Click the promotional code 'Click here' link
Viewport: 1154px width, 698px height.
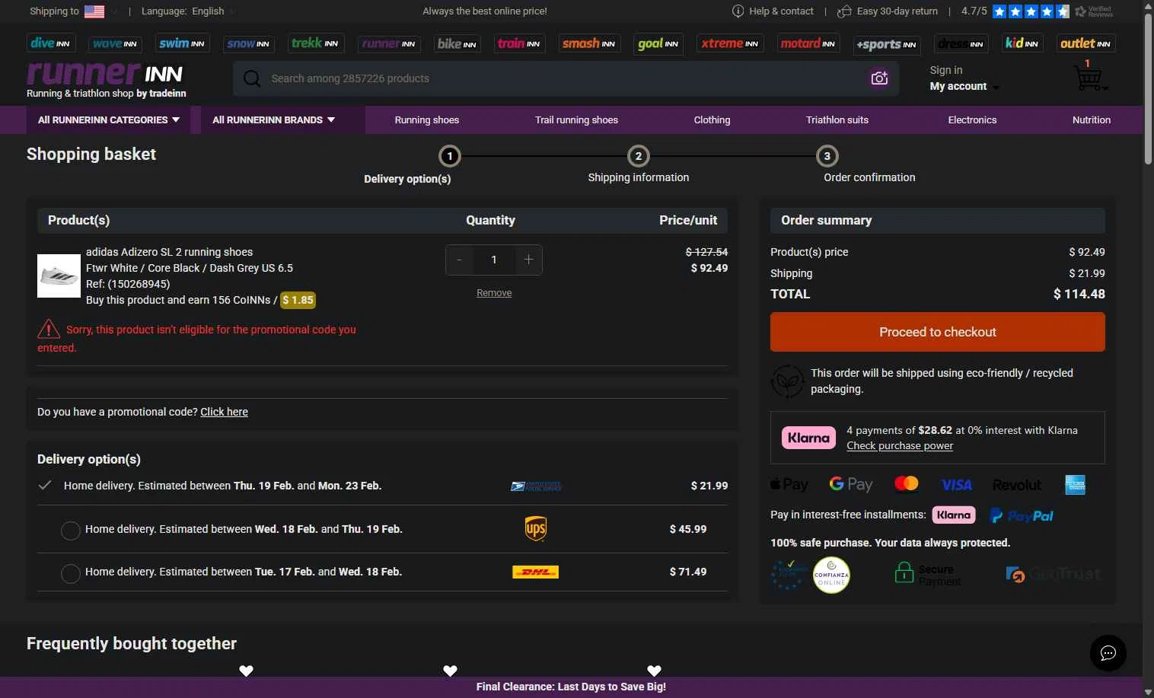(224, 412)
